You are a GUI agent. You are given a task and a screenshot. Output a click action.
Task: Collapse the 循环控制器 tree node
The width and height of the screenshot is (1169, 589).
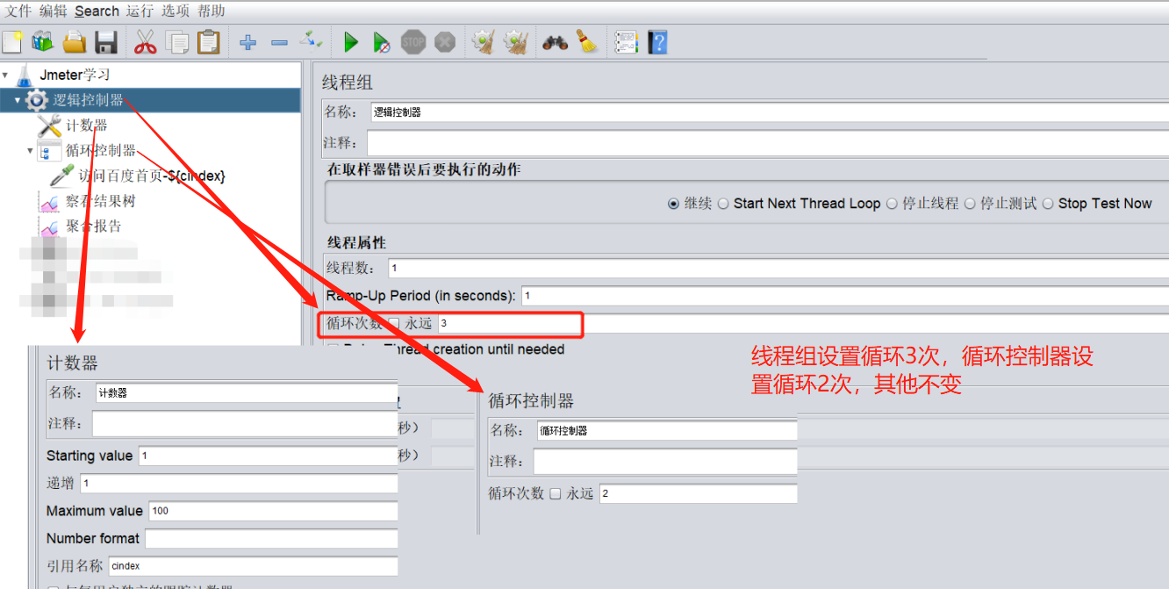[31, 151]
